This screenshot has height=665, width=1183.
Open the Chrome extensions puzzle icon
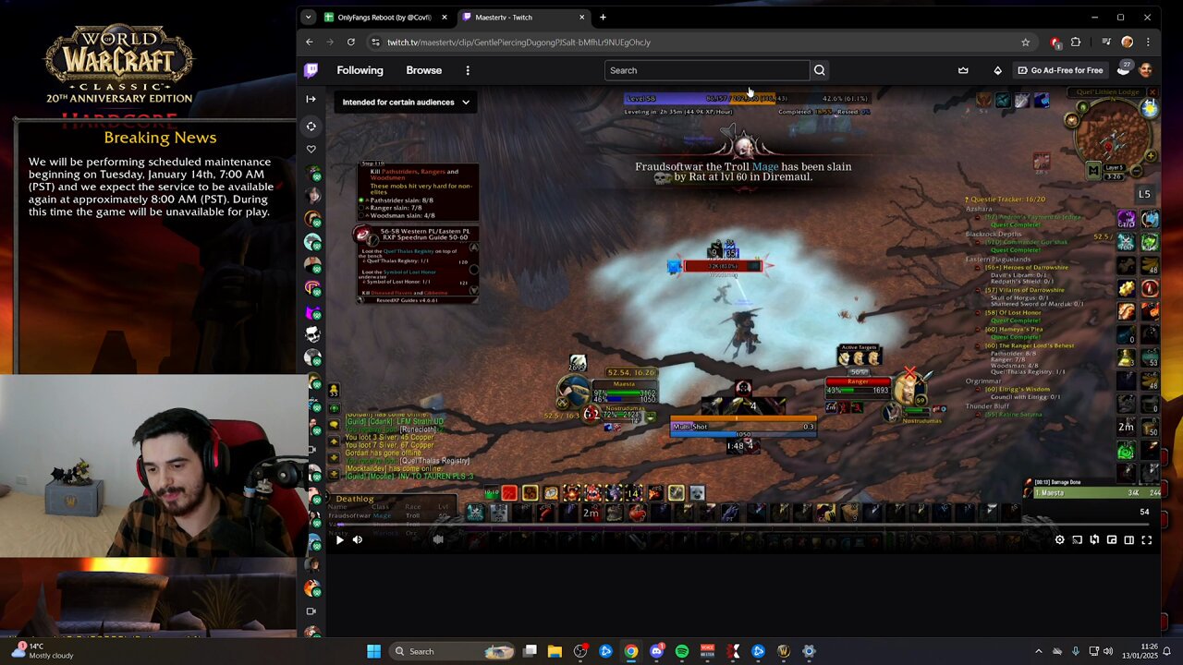coord(1076,42)
